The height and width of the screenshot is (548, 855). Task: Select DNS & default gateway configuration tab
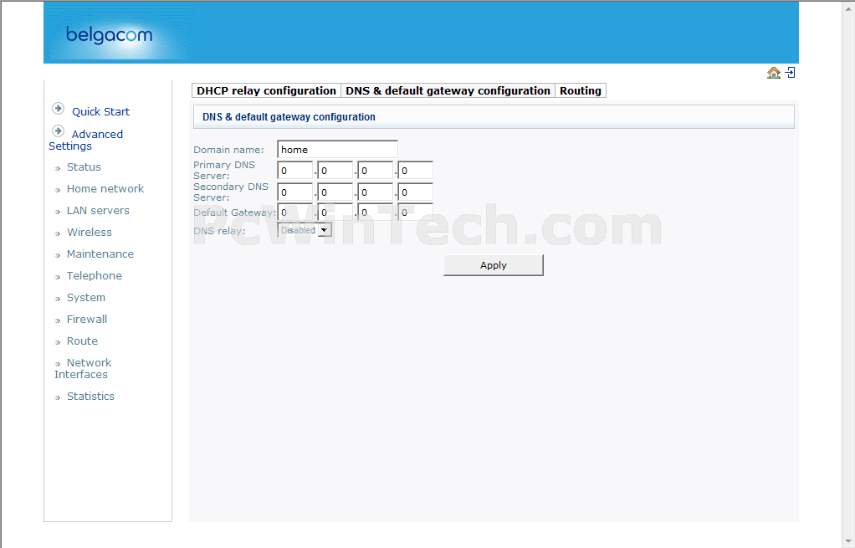point(448,90)
